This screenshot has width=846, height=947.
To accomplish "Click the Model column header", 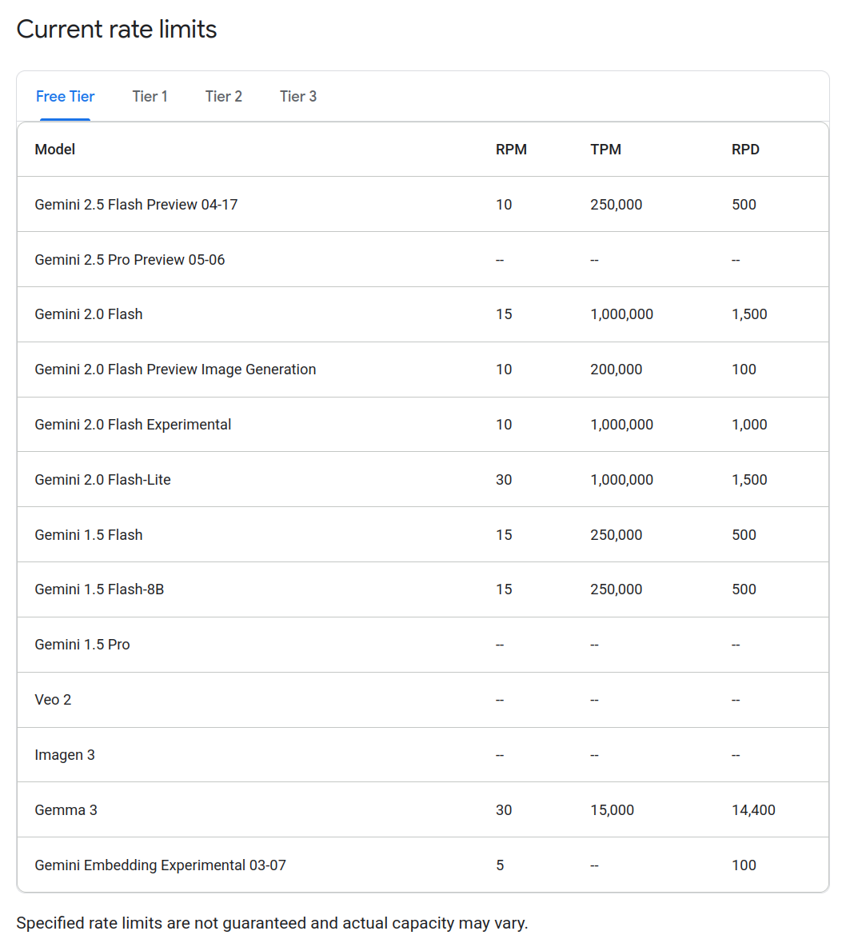I will coord(54,150).
